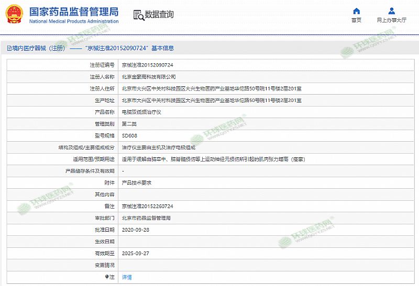This screenshot has height=286, width=419.
Task: Open the 产品技术要求 attachment entry
Action: [x=137, y=183]
